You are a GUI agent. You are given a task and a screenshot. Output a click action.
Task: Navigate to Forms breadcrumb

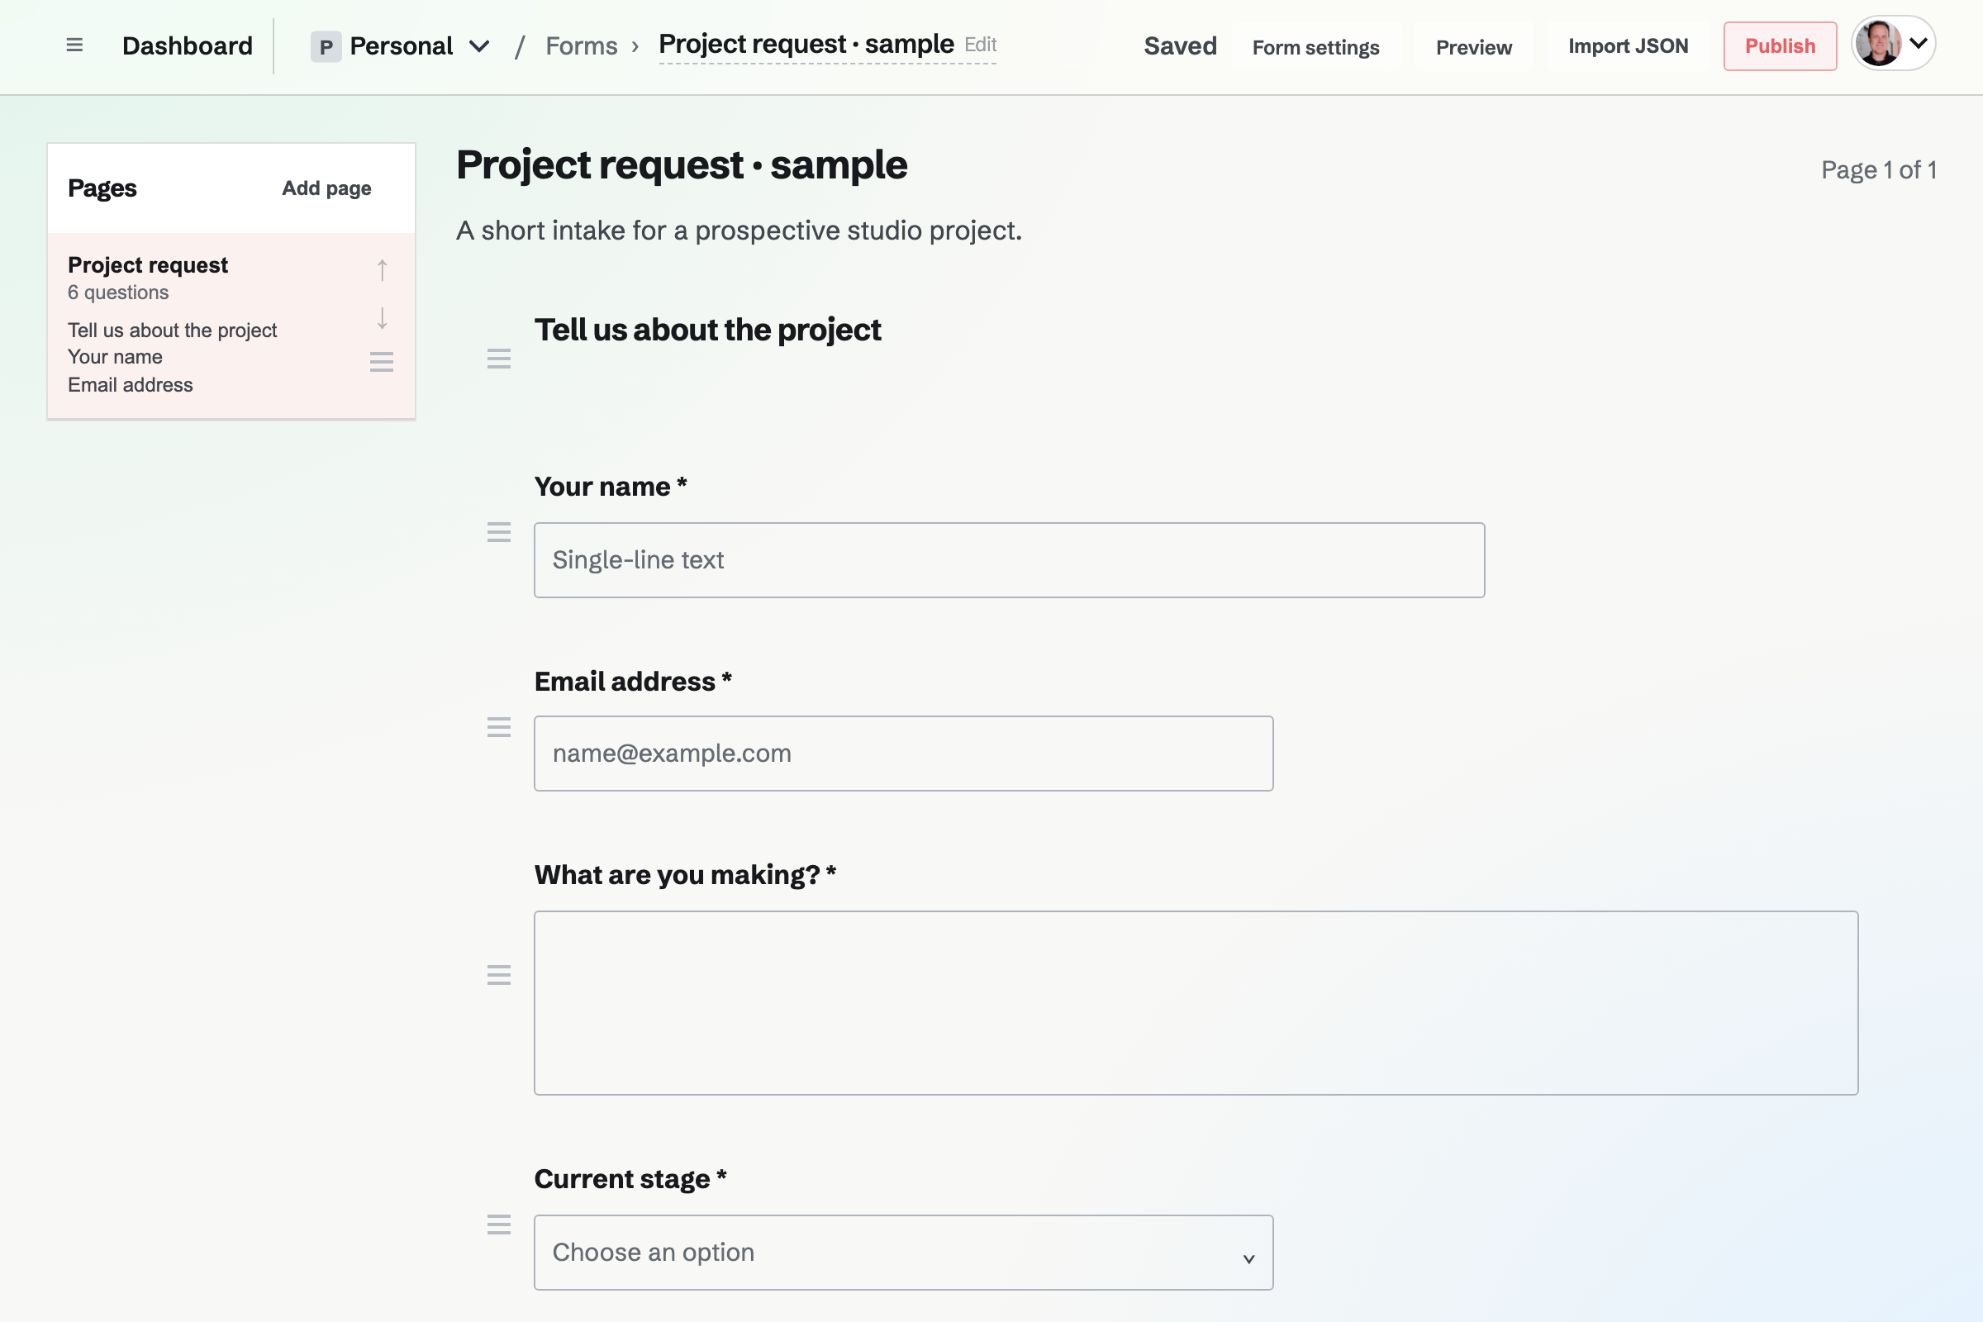[581, 46]
